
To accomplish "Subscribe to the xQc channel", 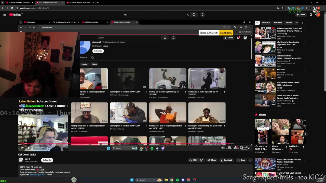I will (47, 160).
